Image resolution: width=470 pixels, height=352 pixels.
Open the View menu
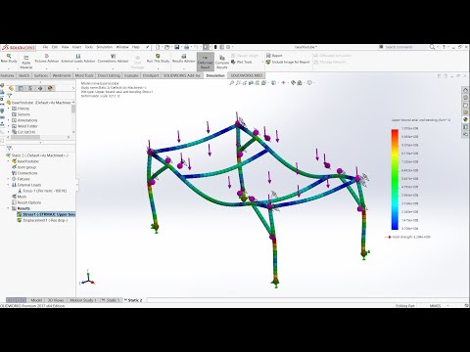65,47
